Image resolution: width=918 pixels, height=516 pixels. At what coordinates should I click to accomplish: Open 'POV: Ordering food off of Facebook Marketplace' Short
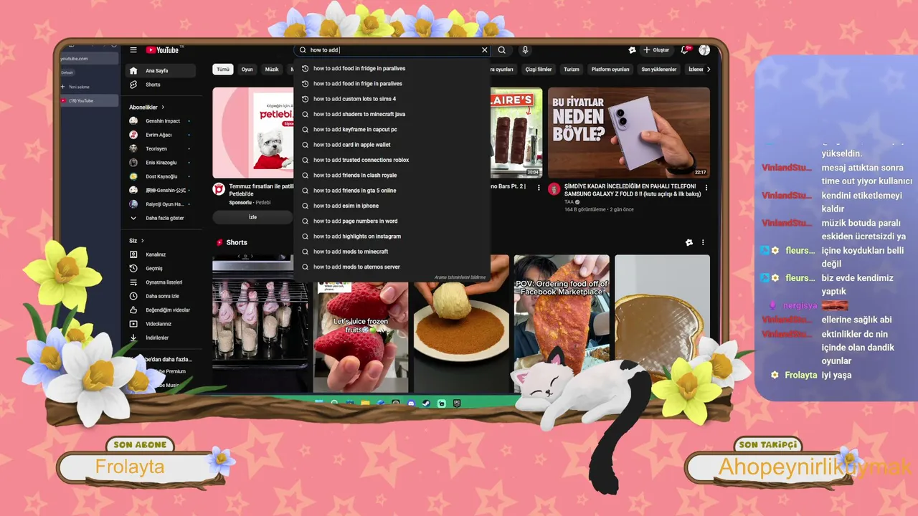[x=562, y=324]
